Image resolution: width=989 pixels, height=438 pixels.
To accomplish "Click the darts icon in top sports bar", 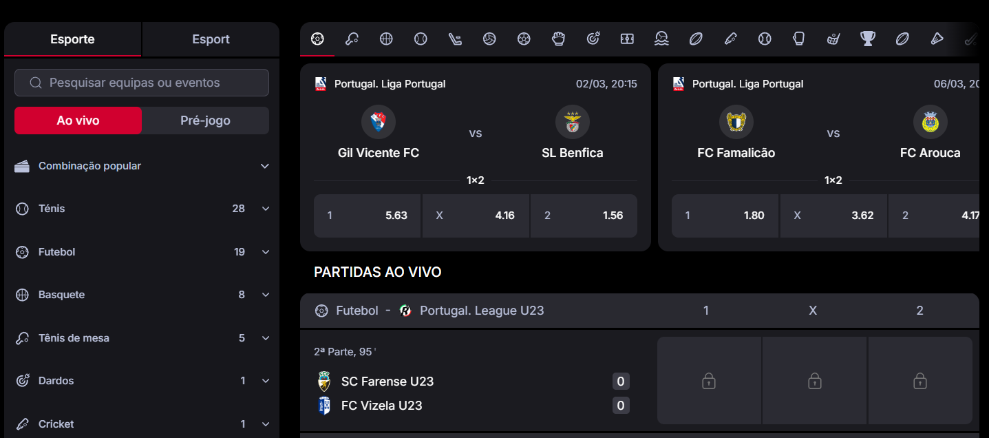I will [x=593, y=39].
